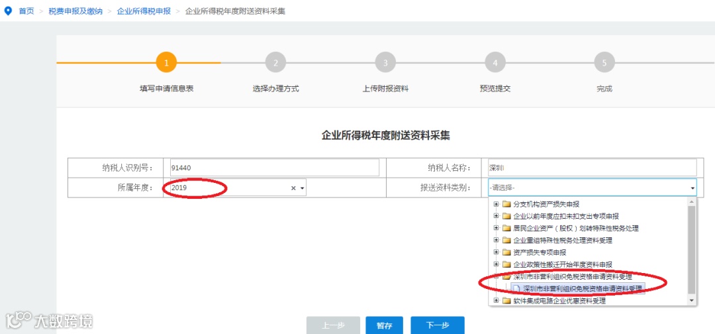Expand the 企业政策性搬迁开始年度资料申报 node
This screenshot has width=715, height=334.
point(496,264)
